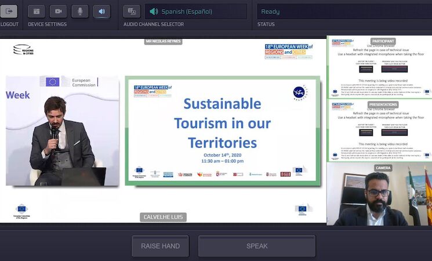Toggle the camera in device settings
Image resolution: width=432 pixels, height=261 pixels.
(58, 11)
